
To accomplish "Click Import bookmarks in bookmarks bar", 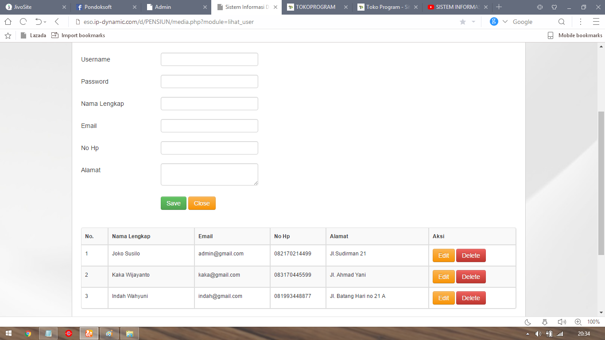I will pyautogui.click(x=78, y=35).
